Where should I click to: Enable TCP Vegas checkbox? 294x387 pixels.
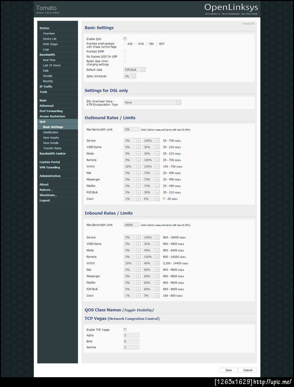click(x=125, y=330)
